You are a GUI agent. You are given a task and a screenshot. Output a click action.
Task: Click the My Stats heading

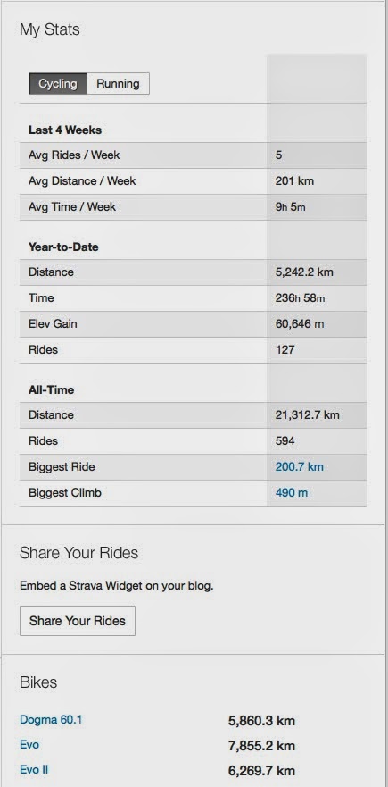click(x=50, y=29)
